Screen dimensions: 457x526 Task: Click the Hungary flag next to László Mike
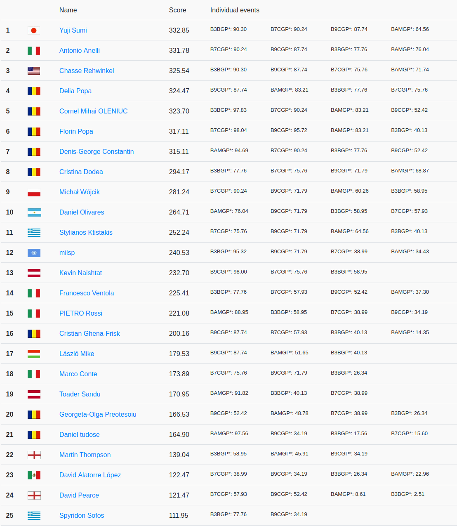[34, 354]
